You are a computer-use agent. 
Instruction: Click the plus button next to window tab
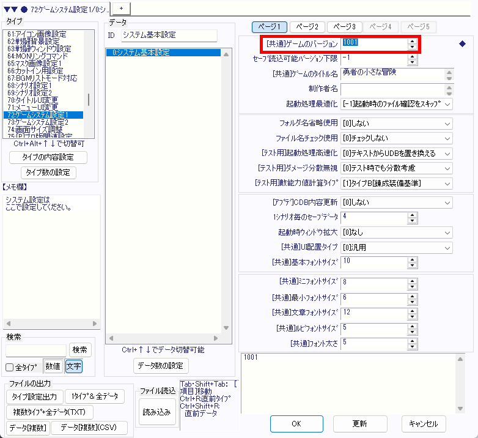tap(120, 7)
